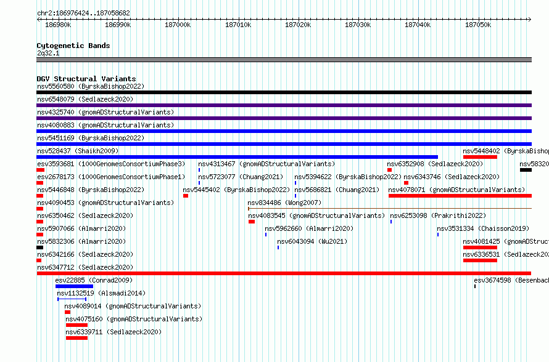
Task: Select the brown nsv834486 (Wong2007) line
Action: pos(390,209)
